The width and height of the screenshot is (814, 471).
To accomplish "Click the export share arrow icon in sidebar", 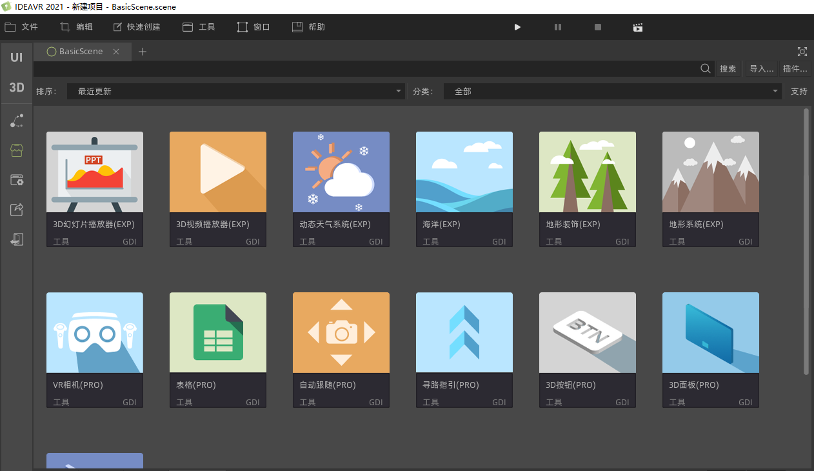I will coord(17,210).
